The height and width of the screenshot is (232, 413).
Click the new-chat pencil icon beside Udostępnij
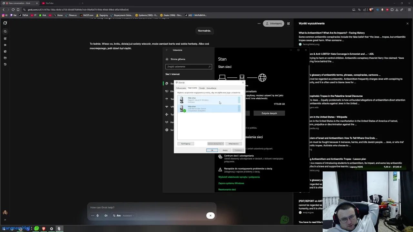pos(288,24)
